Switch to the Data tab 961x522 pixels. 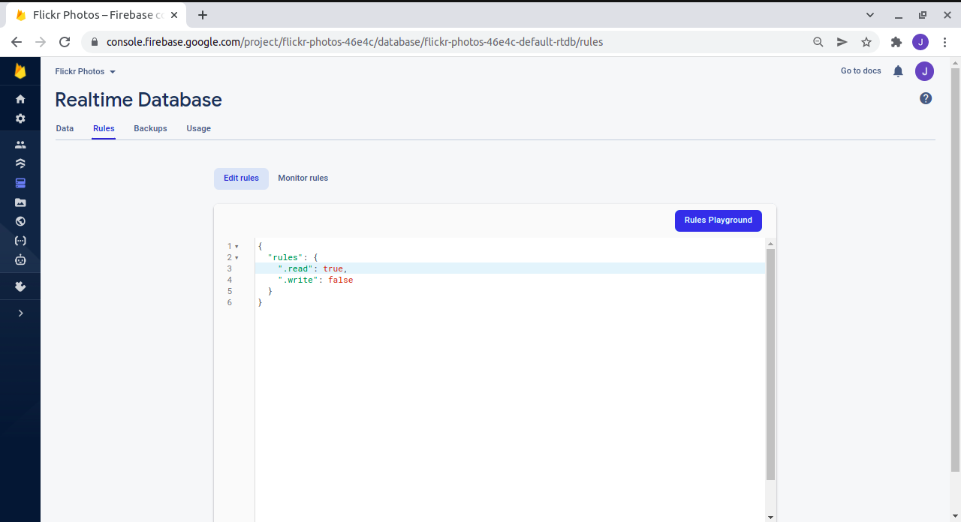click(65, 128)
